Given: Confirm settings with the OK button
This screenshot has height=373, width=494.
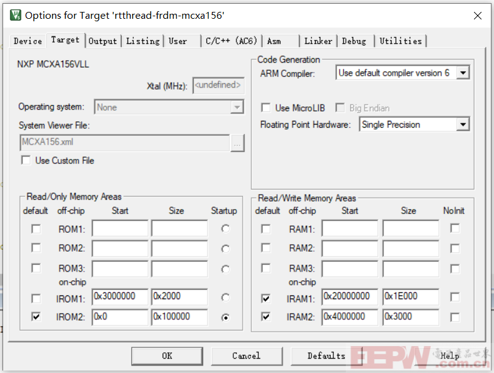Looking at the screenshot, I should 167,356.
